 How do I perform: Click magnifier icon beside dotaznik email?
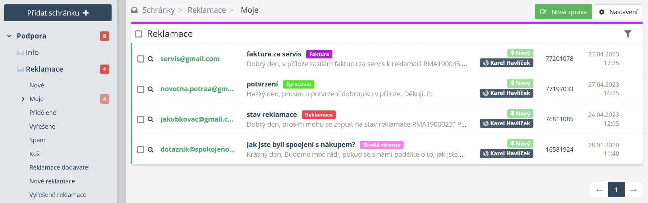pos(151,150)
